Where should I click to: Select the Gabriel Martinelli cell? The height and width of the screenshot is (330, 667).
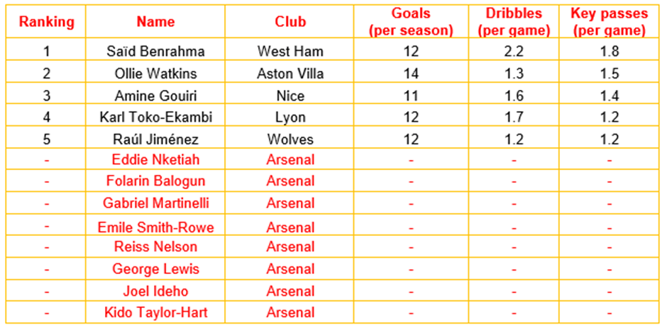[155, 203]
